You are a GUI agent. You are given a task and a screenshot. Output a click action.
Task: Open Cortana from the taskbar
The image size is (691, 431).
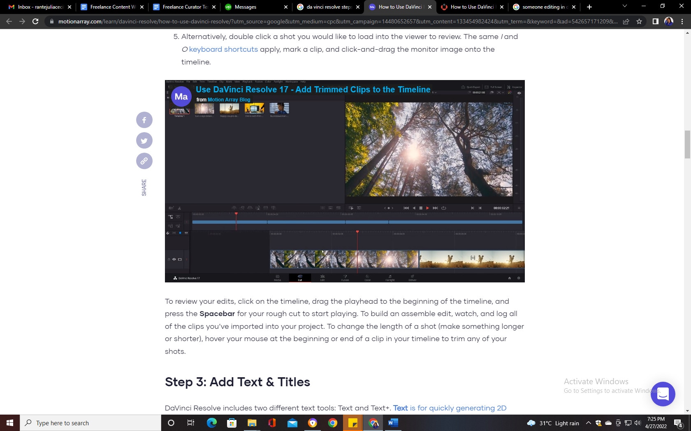(x=171, y=423)
